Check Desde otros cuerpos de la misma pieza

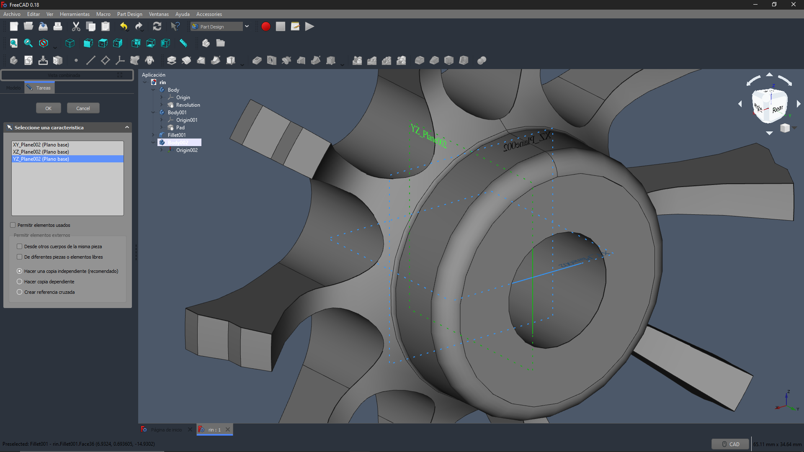click(x=20, y=247)
